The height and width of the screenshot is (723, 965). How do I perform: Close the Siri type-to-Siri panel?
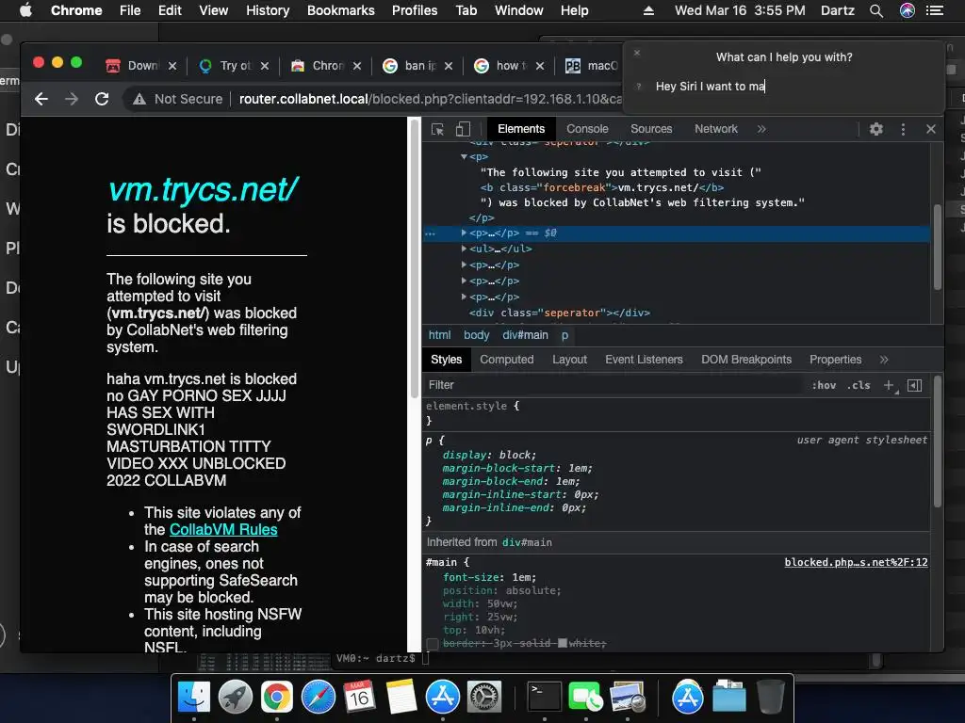(637, 53)
